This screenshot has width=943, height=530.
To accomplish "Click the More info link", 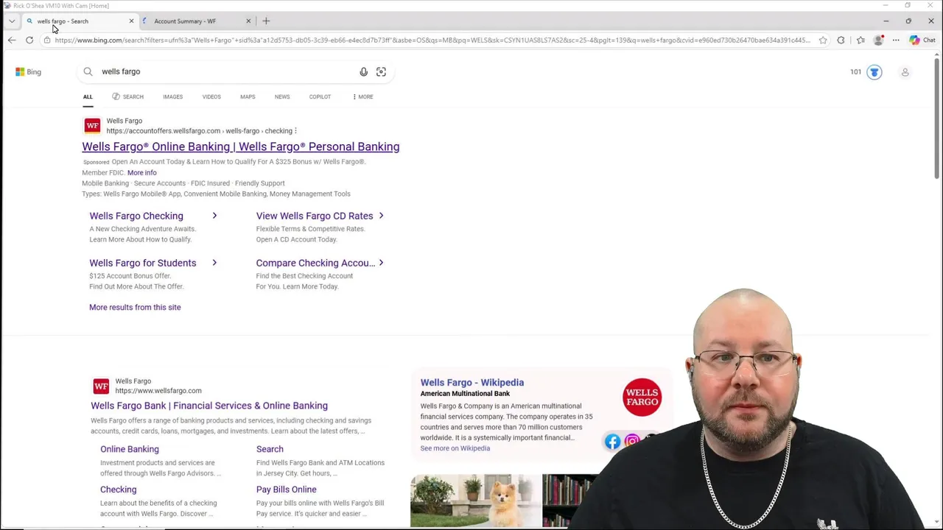I will [x=141, y=172].
